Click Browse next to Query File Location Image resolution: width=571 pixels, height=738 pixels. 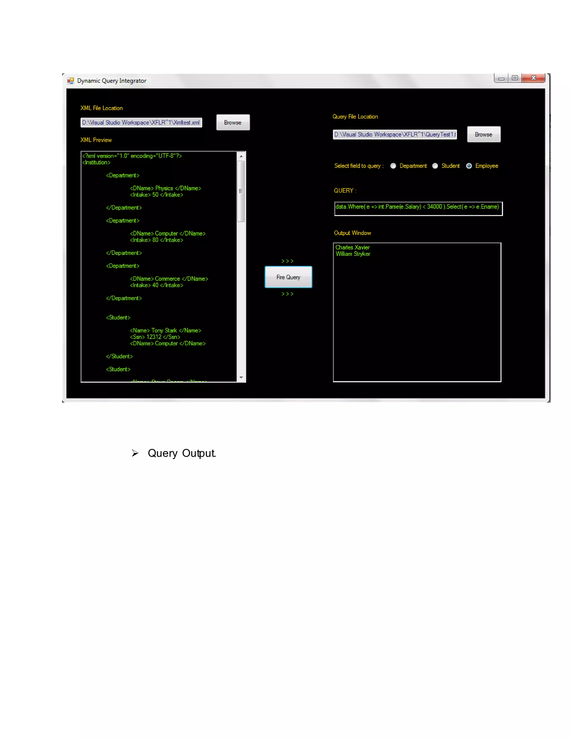[484, 135]
